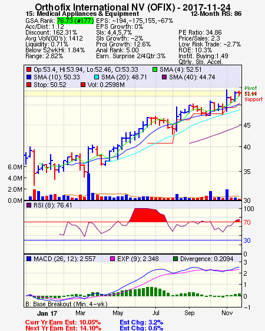Click the Price/Sales: 2.3 text
The height and width of the screenshot is (331, 265).
tap(199, 38)
